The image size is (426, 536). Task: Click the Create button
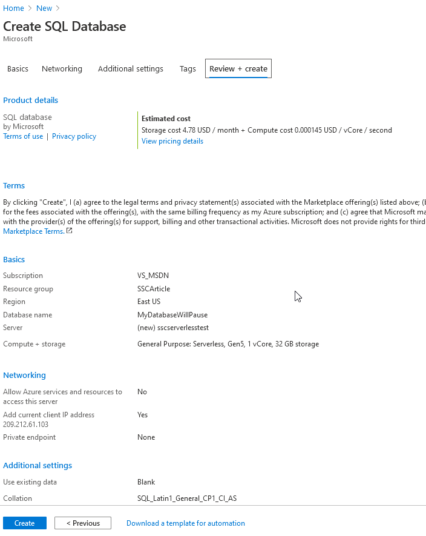click(x=25, y=523)
